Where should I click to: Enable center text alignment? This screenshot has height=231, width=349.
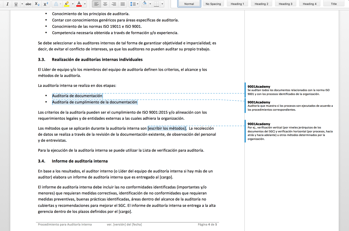click(105, 4)
